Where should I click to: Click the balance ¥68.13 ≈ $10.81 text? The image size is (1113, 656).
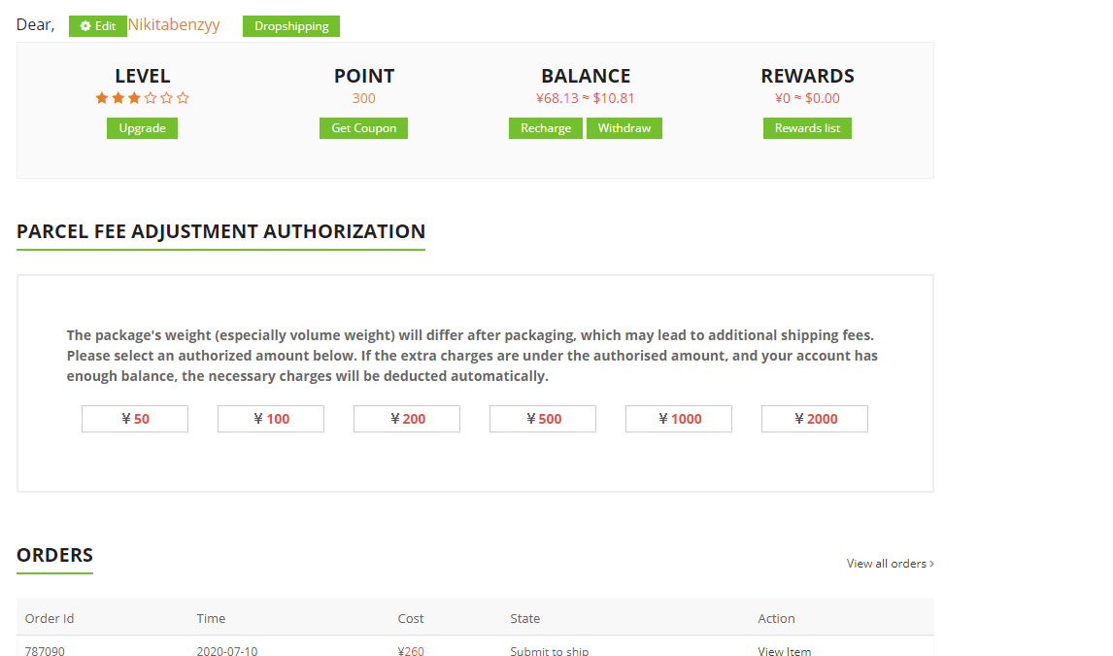click(x=586, y=99)
